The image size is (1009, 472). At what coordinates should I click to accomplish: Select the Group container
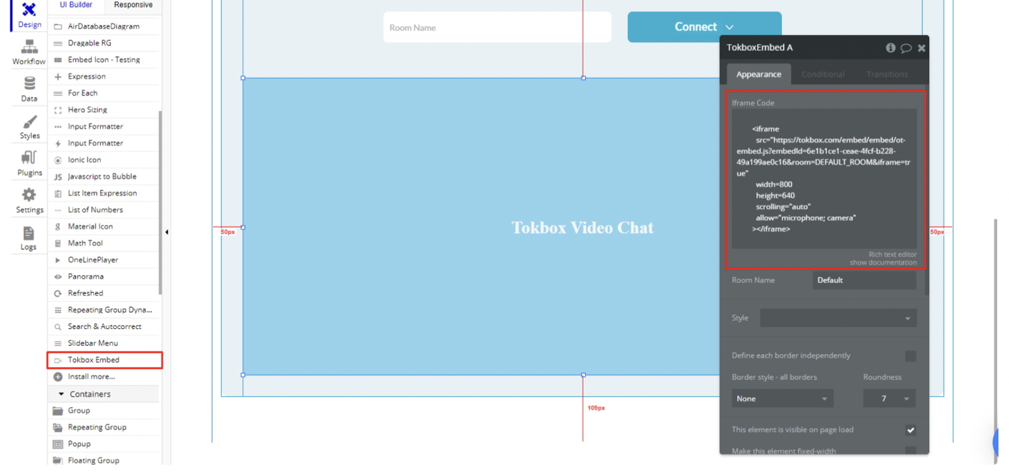pyautogui.click(x=104, y=411)
